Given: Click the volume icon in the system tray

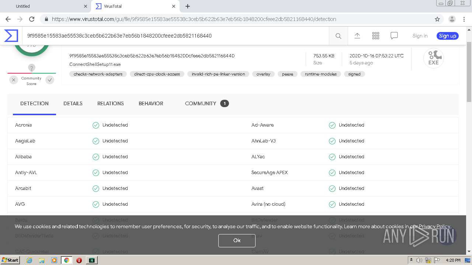Looking at the screenshot, I should 419,260.
